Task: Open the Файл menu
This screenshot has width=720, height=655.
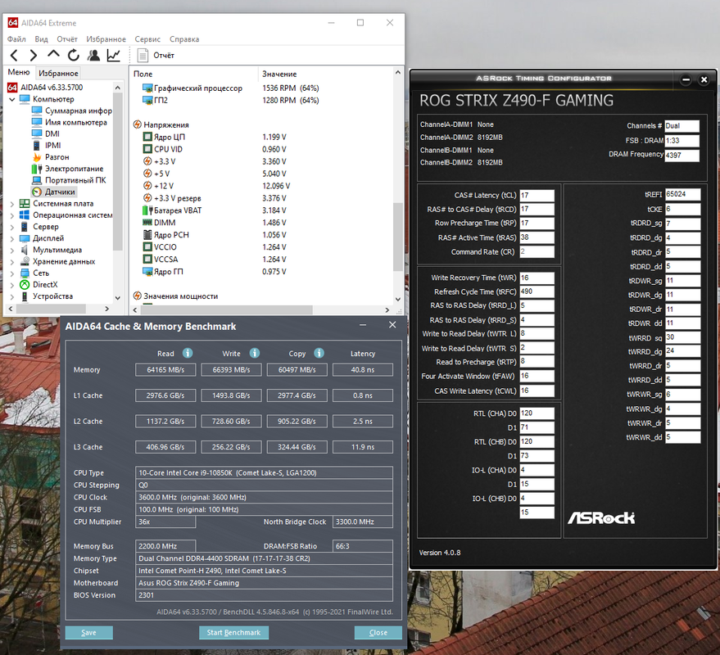Action: 16,39
